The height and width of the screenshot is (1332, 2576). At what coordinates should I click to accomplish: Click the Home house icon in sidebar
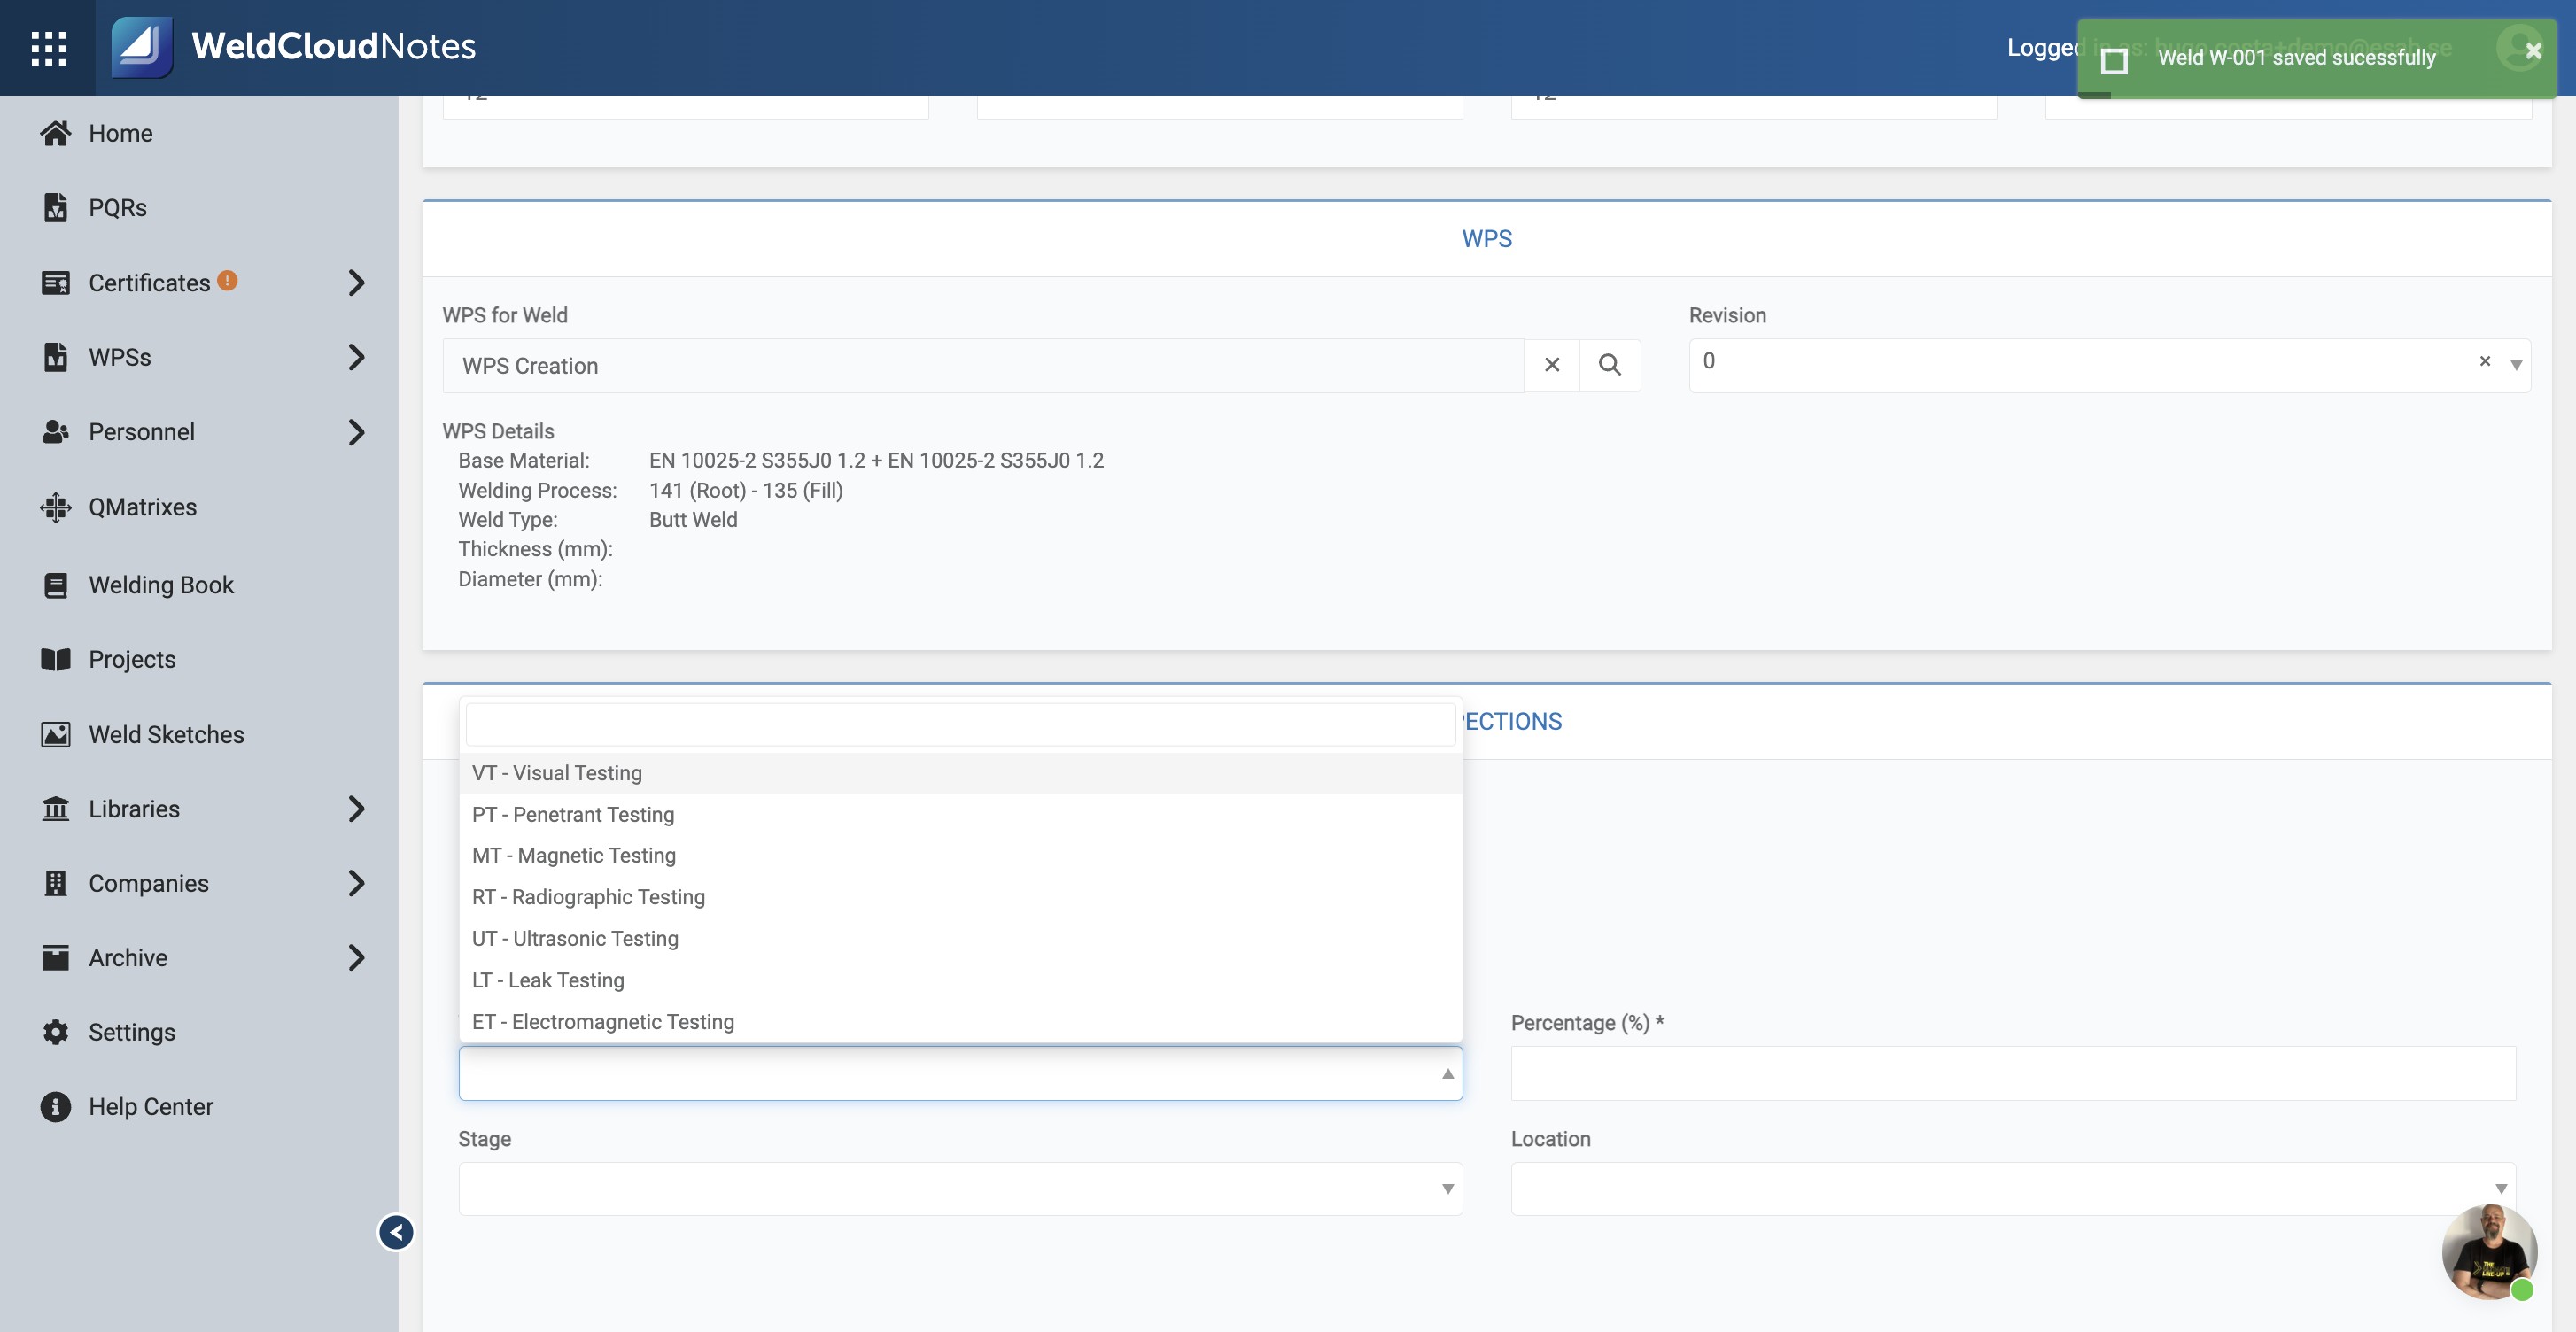tap(56, 133)
